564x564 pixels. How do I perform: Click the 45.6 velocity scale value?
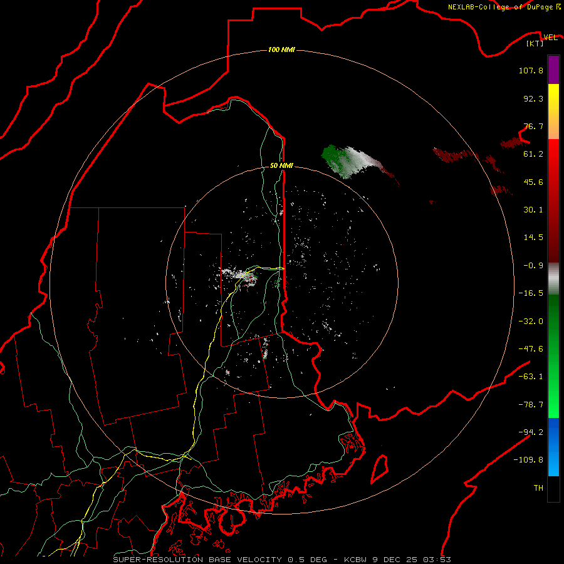click(x=533, y=182)
